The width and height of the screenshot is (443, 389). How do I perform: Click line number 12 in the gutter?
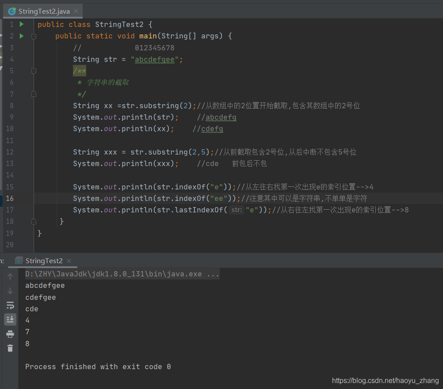pyautogui.click(x=10, y=152)
